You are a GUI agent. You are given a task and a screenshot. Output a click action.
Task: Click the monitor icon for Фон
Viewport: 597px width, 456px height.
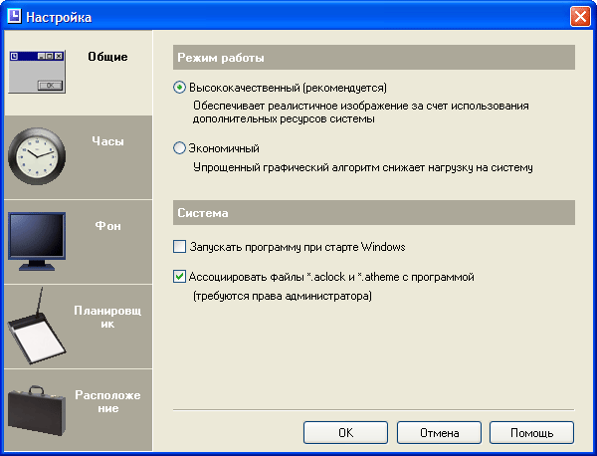tap(37, 242)
